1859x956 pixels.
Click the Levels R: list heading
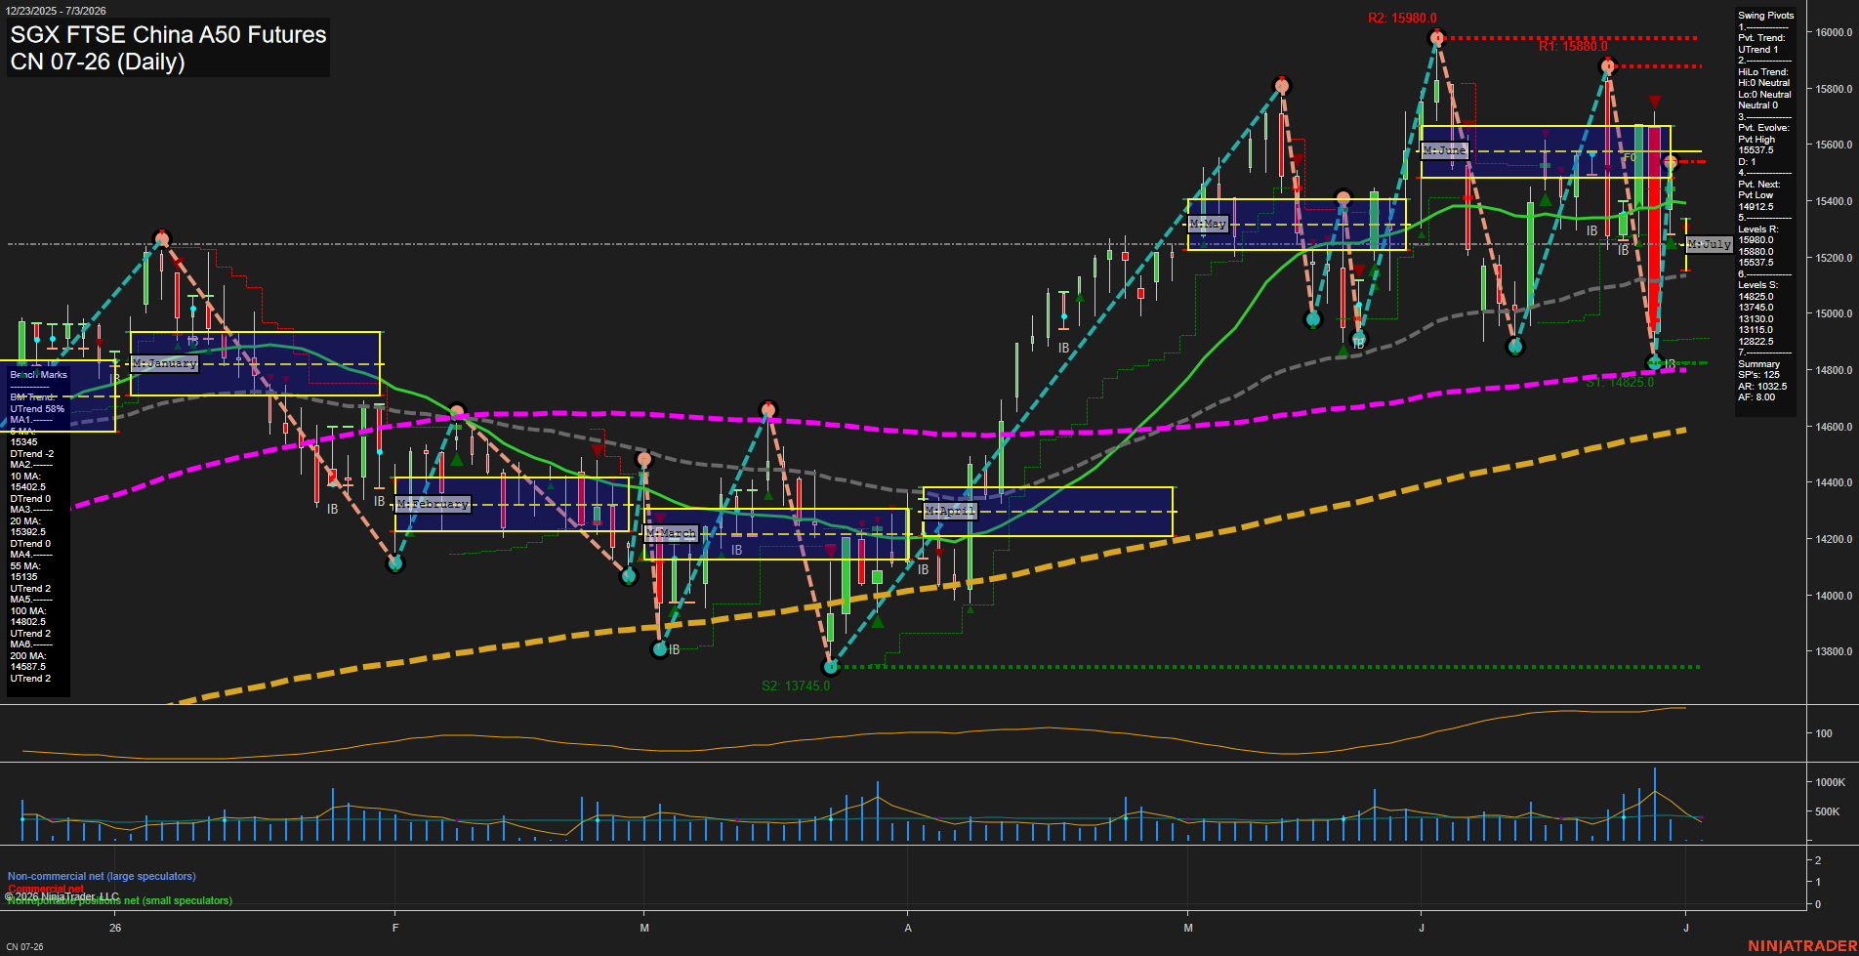(x=1757, y=229)
